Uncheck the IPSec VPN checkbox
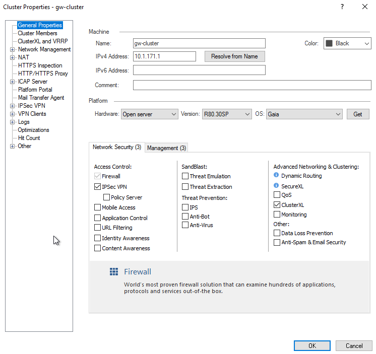 tap(98, 187)
